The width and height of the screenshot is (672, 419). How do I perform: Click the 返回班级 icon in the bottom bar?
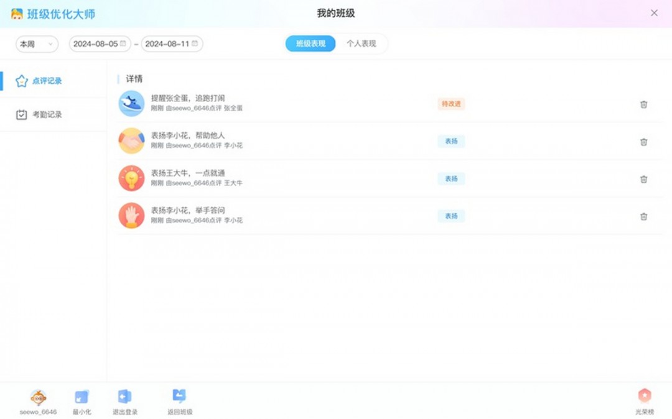[x=180, y=395]
